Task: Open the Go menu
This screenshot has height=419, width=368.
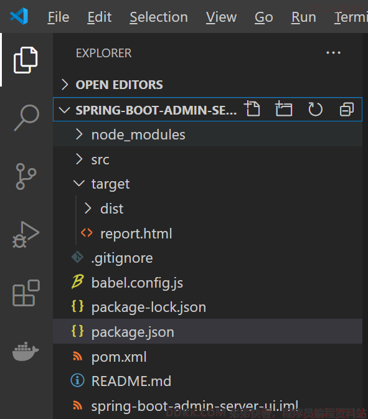Action: 264,17
